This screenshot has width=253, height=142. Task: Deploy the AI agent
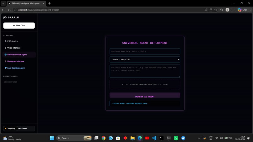click(x=145, y=95)
